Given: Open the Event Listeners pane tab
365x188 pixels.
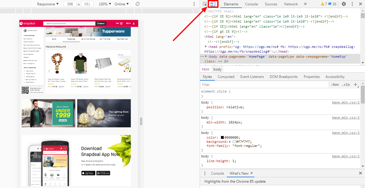Looking at the screenshot, I should (x=252, y=77).
